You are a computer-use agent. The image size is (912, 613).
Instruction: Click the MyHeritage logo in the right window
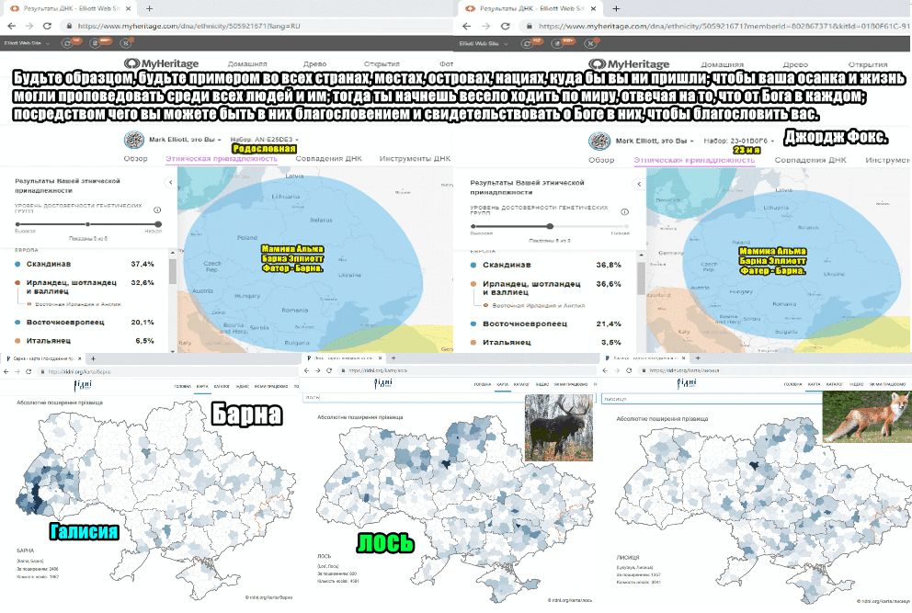629,64
